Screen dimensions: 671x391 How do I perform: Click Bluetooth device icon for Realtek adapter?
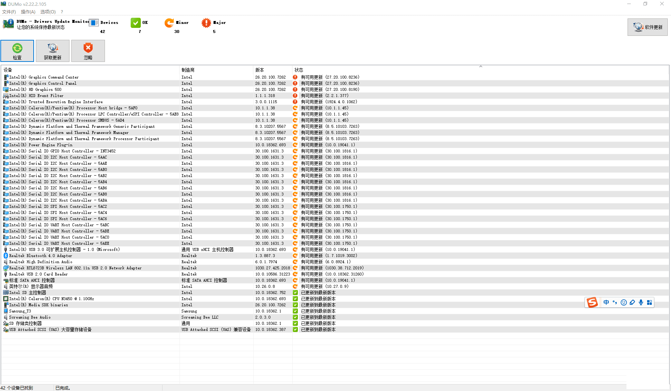pyautogui.click(x=6, y=256)
